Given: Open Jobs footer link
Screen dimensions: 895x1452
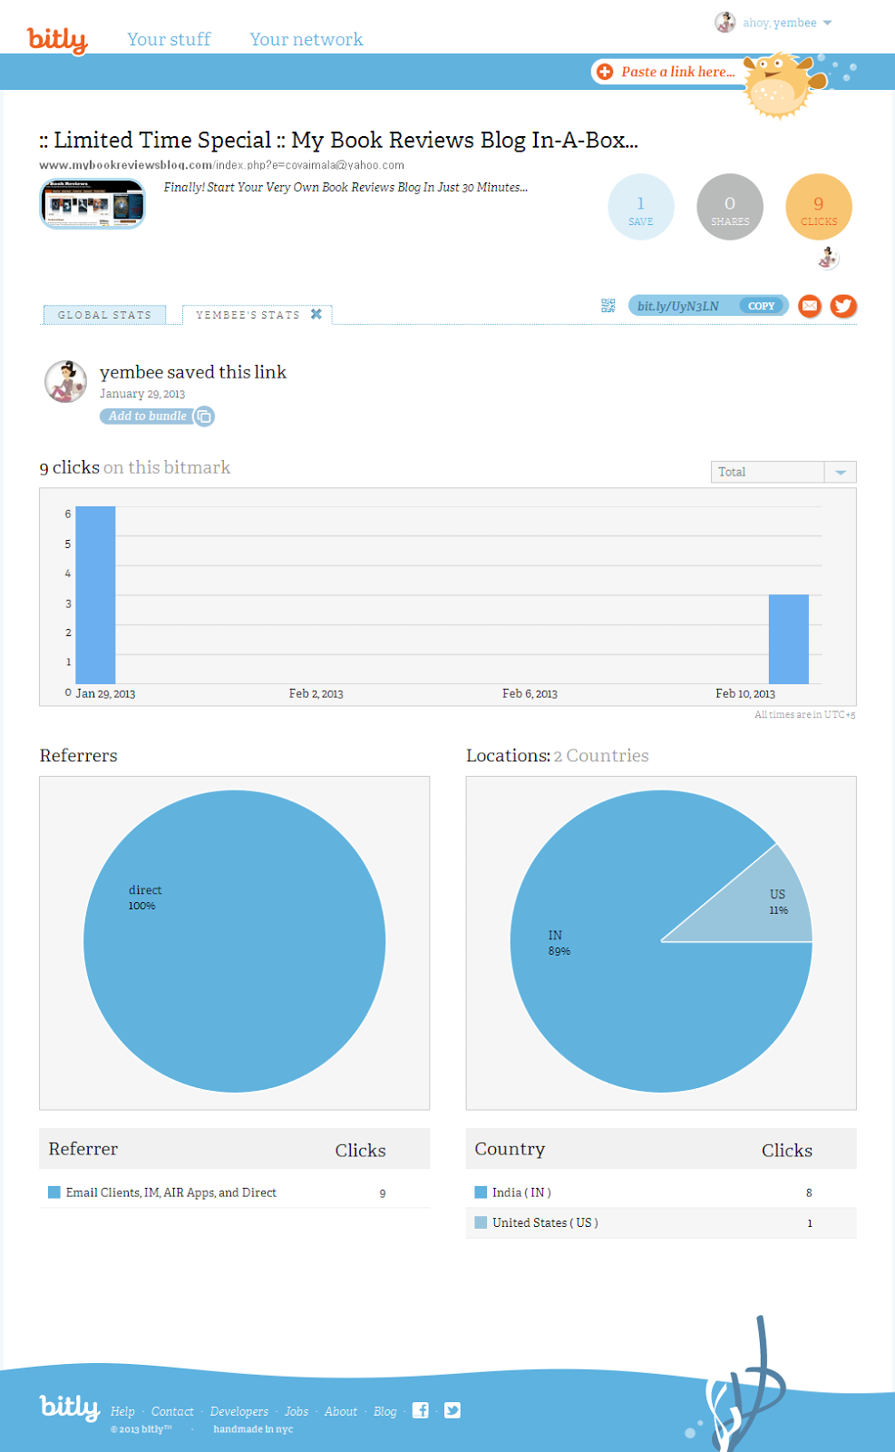Looking at the screenshot, I should pyautogui.click(x=297, y=1411).
